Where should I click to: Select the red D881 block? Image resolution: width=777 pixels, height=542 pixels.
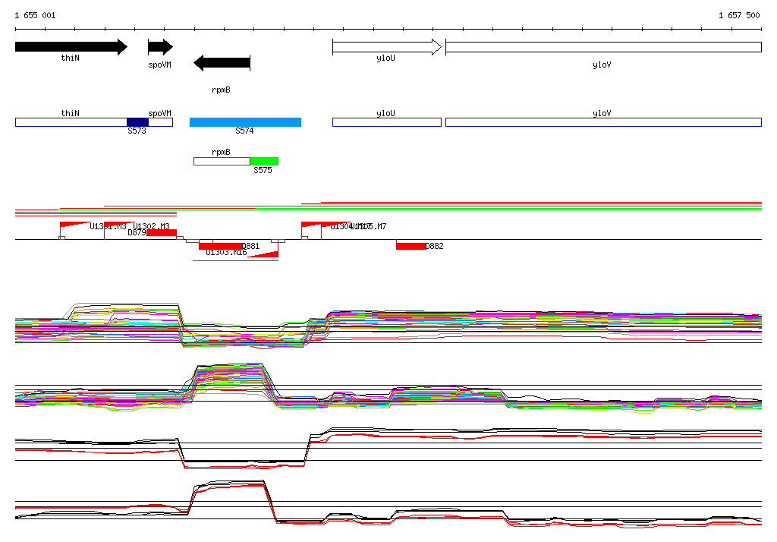221,247
